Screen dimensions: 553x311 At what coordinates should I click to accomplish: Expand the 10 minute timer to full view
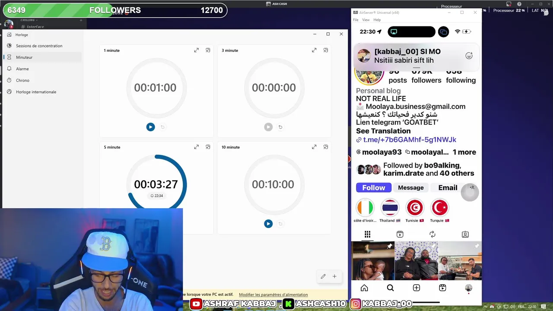pos(314,147)
